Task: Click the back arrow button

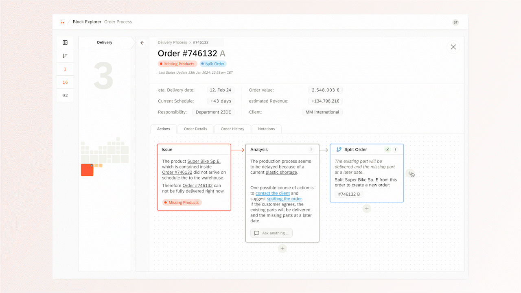Action: click(142, 43)
